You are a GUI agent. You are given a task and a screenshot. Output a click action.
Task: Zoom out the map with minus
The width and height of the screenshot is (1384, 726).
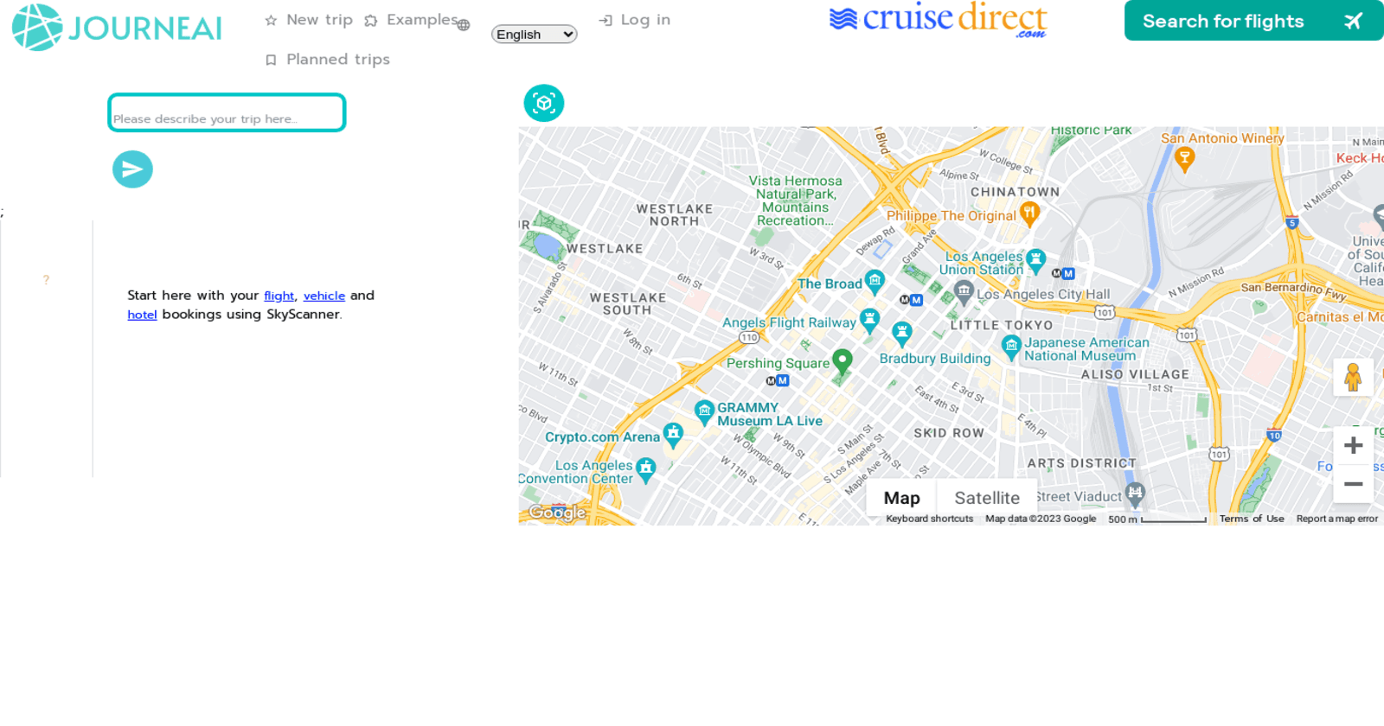[1354, 484]
